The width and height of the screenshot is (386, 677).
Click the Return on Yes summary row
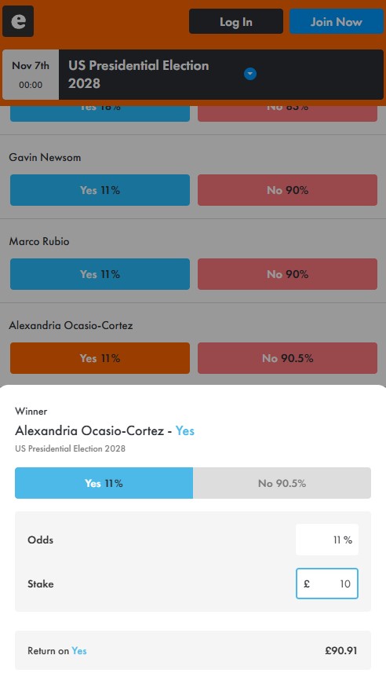[x=193, y=650]
